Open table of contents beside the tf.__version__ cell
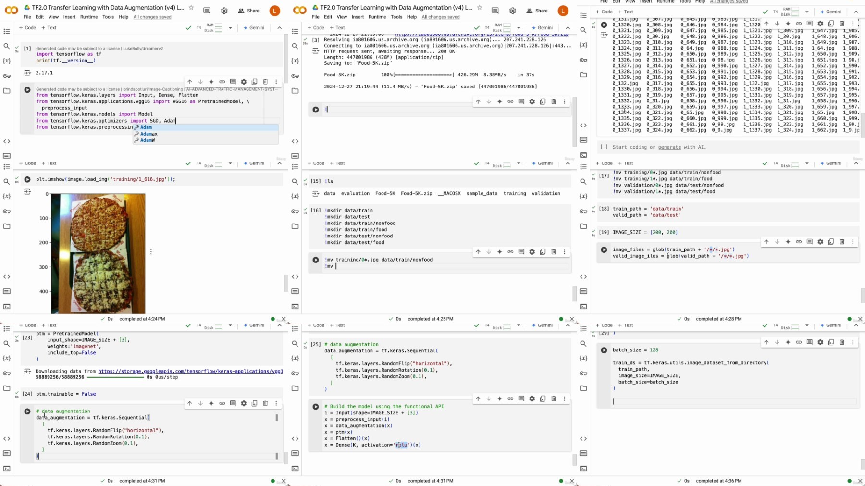Image resolution: width=865 pixels, height=486 pixels. (x=7, y=31)
